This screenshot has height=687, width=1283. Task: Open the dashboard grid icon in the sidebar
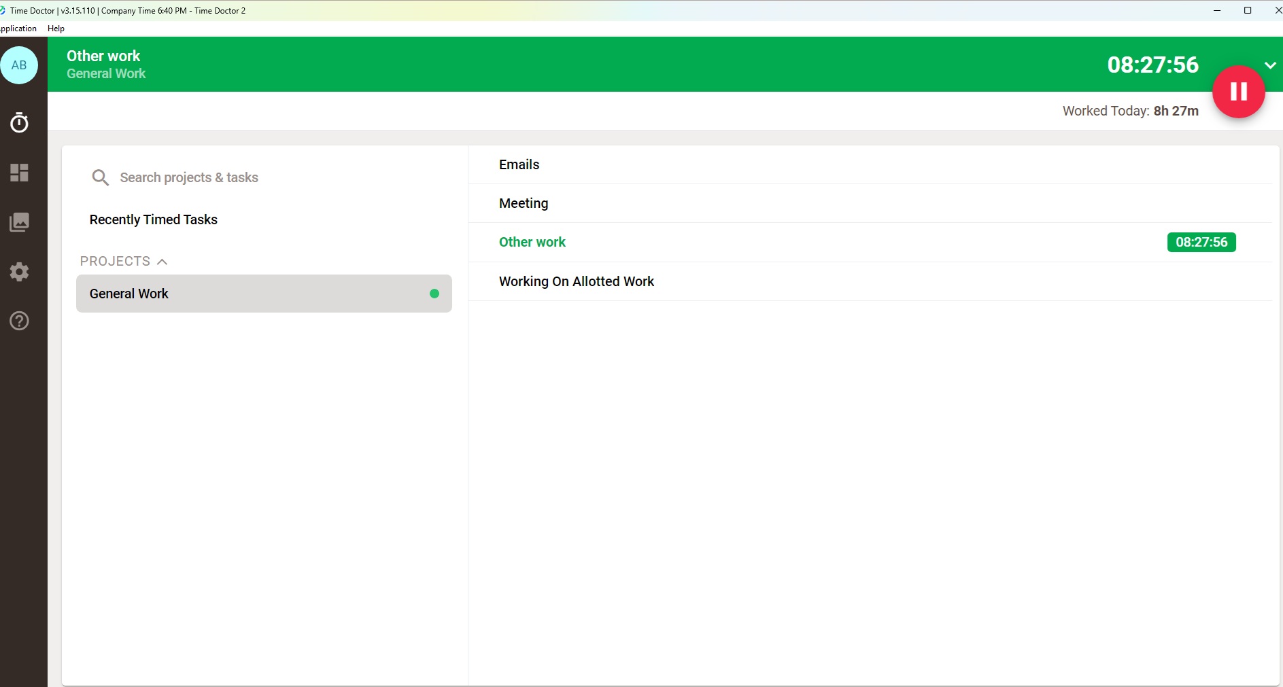[x=19, y=173]
